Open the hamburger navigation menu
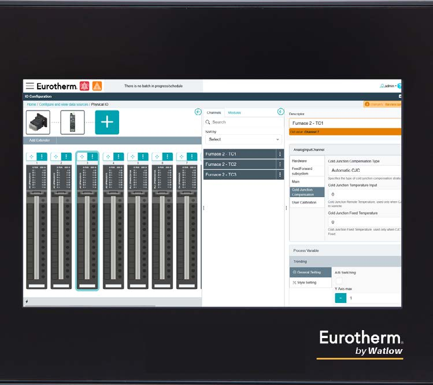The height and width of the screenshot is (385, 433). tap(30, 86)
